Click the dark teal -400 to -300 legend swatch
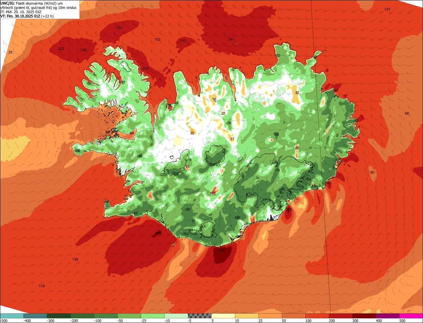The image size is (423, 323). 35,316
